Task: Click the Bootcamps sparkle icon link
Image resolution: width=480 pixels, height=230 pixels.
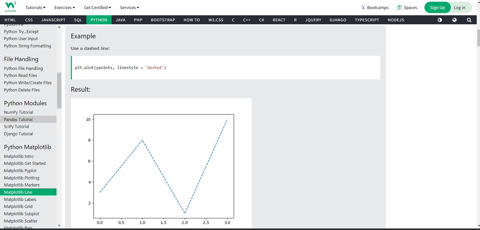Action: point(374,8)
